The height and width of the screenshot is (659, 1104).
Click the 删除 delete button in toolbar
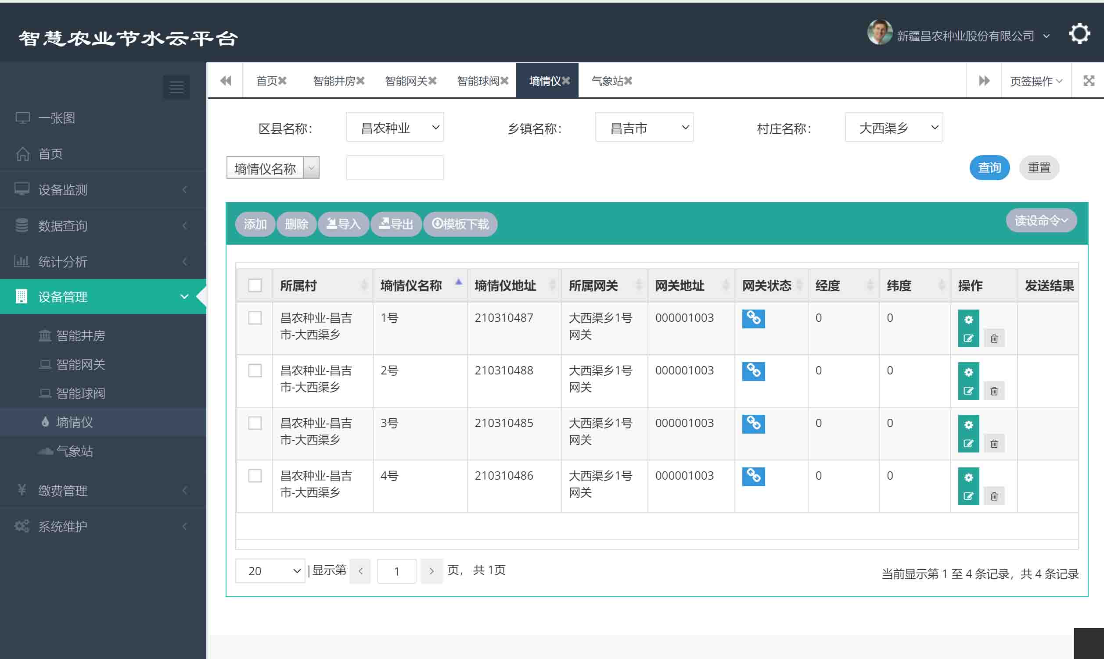pyautogui.click(x=296, y=224)
